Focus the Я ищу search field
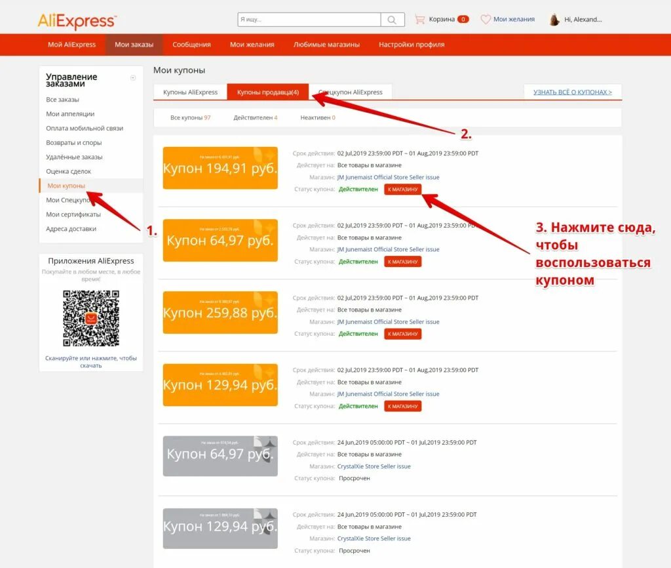The image size is (671, 568). (309, 20)
